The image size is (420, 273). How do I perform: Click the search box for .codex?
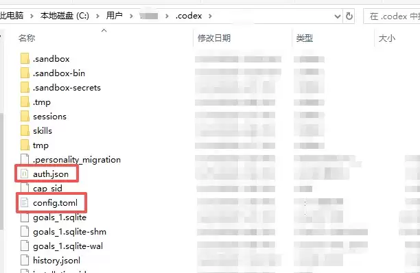392,16
